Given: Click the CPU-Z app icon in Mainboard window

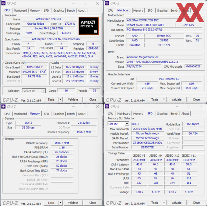Looking at the screenshot, I should pyautogui.click(x=107, y=3).
